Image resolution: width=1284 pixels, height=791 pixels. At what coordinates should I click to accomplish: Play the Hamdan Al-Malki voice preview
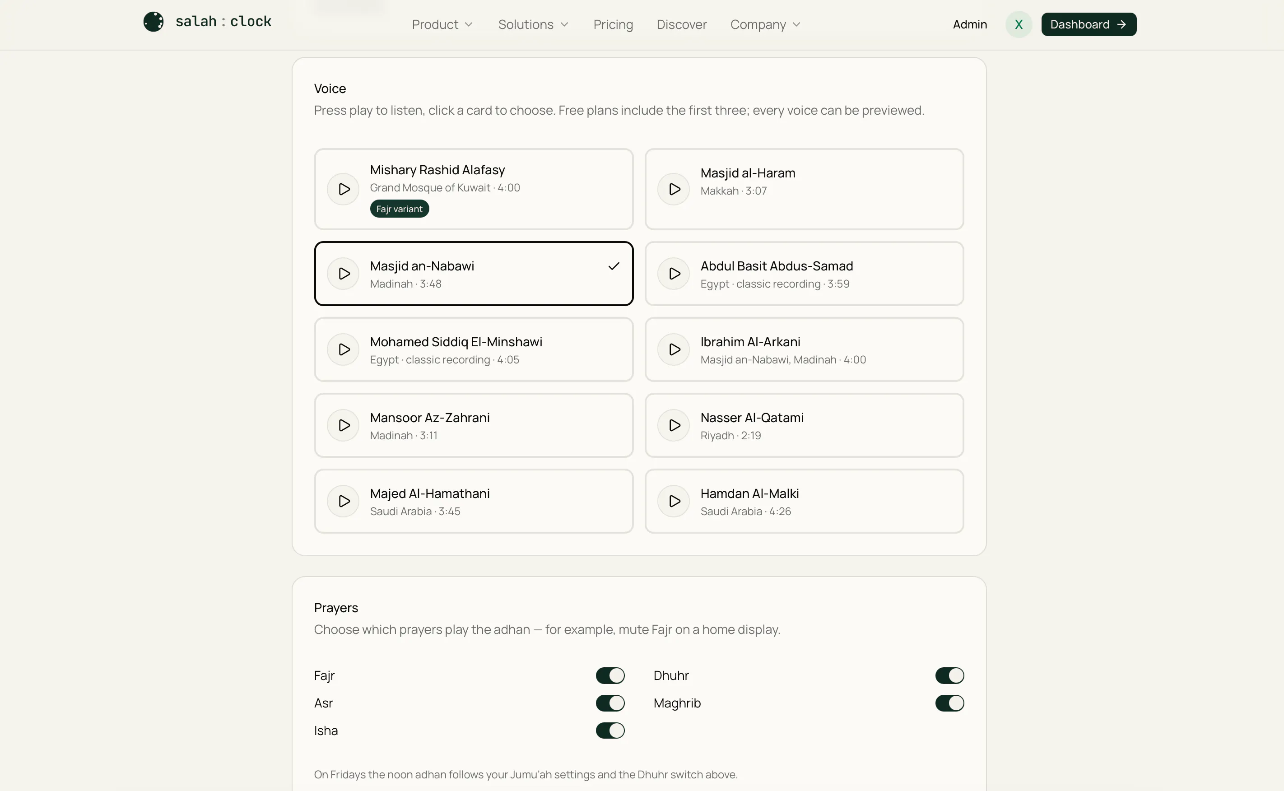674,501
